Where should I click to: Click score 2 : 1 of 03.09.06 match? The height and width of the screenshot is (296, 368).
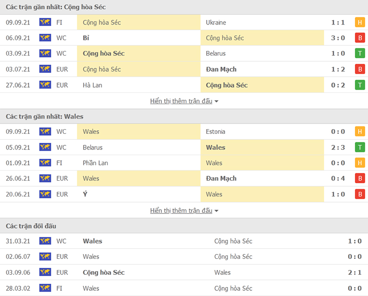coord(354,272)
